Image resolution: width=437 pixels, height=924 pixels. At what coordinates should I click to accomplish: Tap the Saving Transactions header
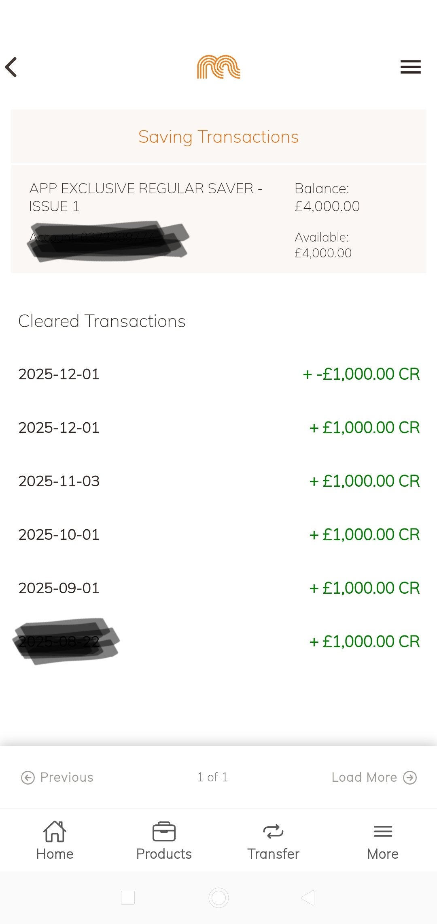pyautogui.click(x=218, y=137)
